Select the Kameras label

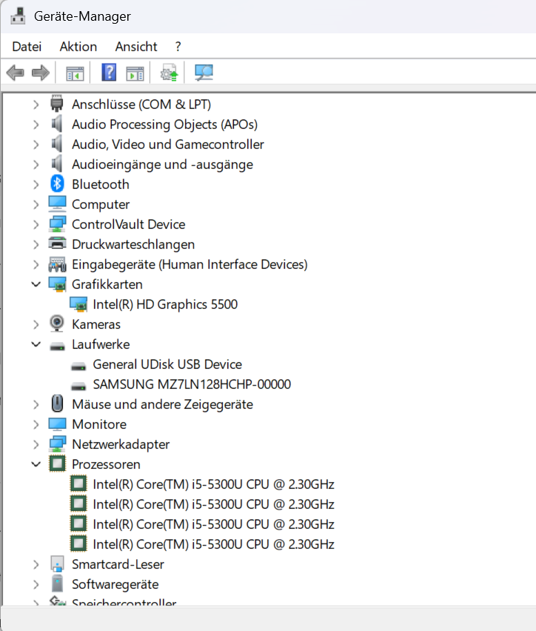click(x=96, y=324)
